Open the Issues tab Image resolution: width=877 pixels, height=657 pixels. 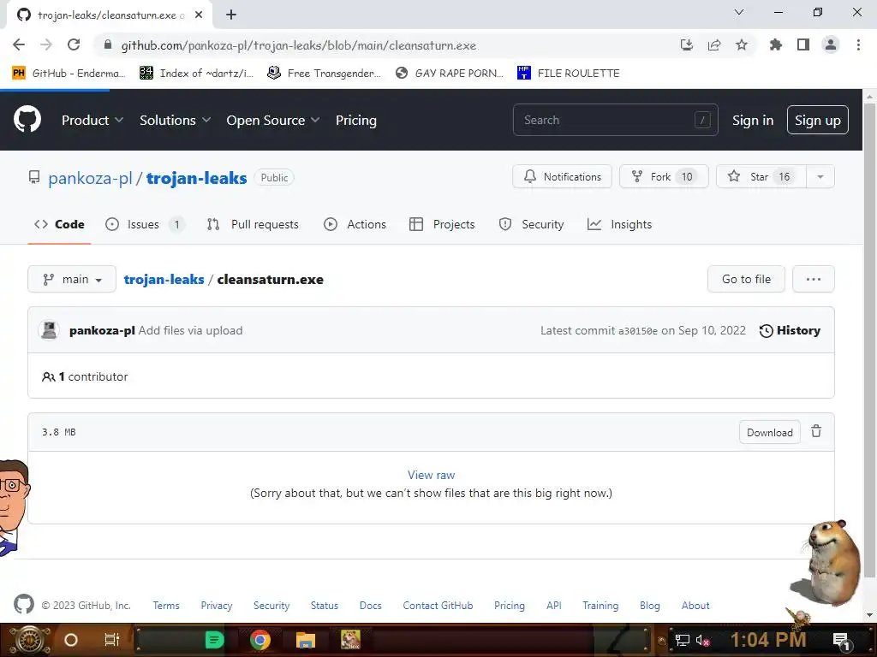(x=144, y=224)
